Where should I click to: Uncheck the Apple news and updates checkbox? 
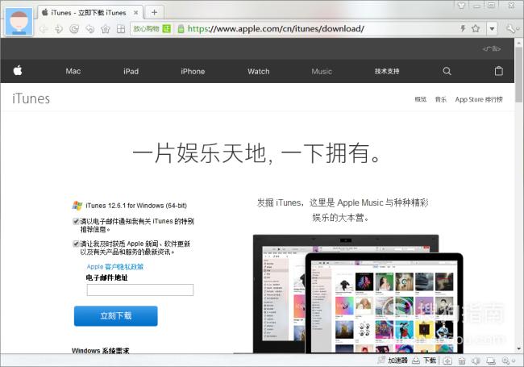coord(76,244)
